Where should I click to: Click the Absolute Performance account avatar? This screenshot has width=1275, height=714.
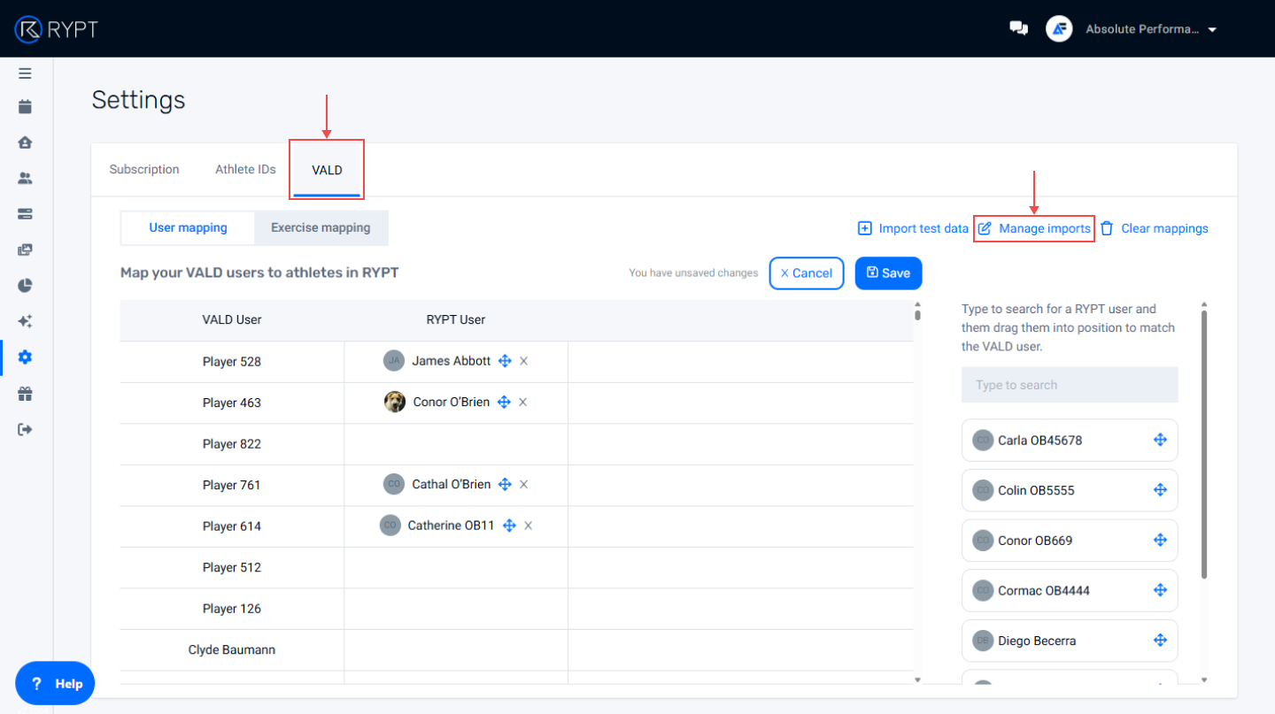[x=1059, y=28]
